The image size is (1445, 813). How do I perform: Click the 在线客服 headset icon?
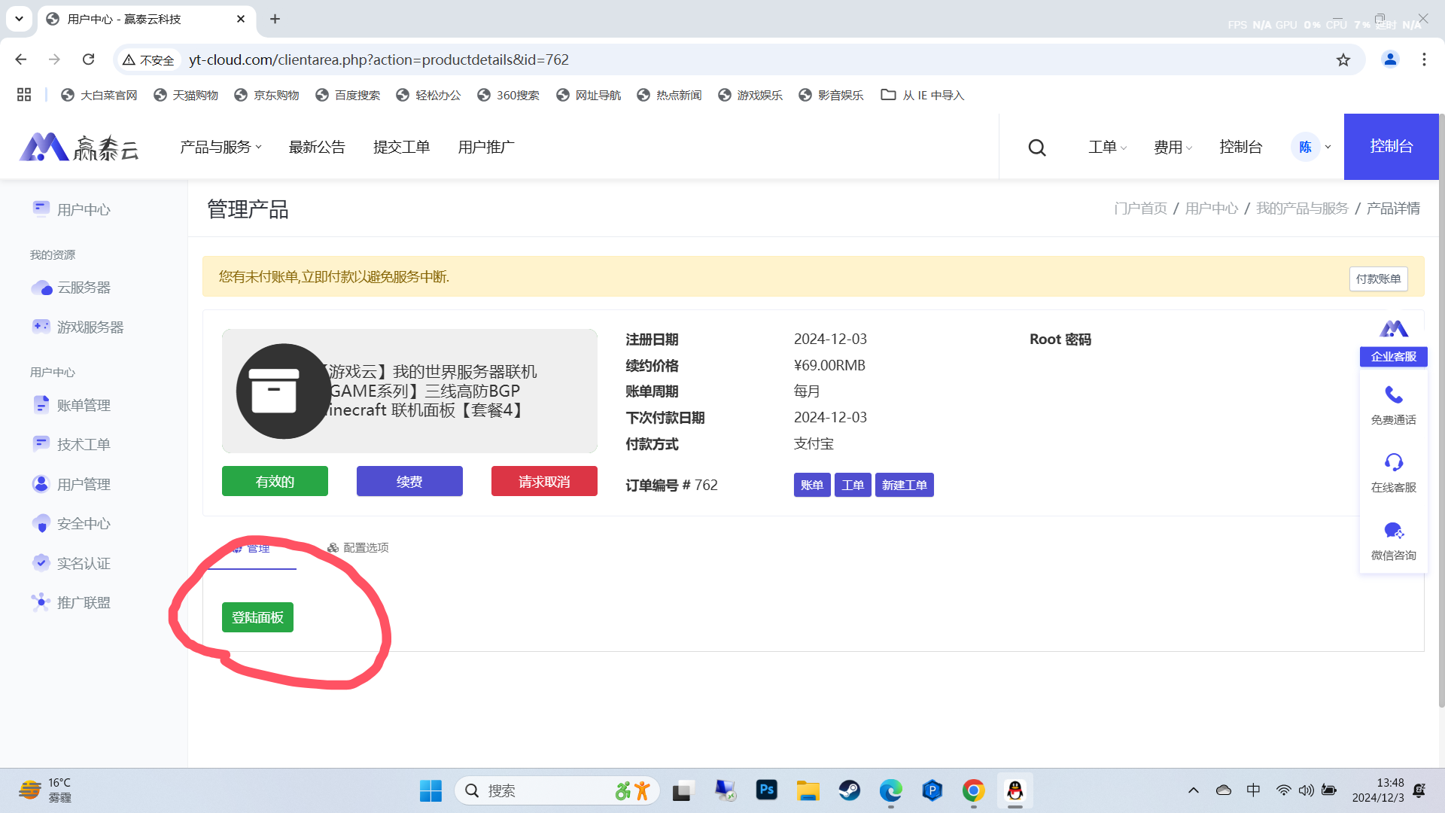coord(1394,462)
